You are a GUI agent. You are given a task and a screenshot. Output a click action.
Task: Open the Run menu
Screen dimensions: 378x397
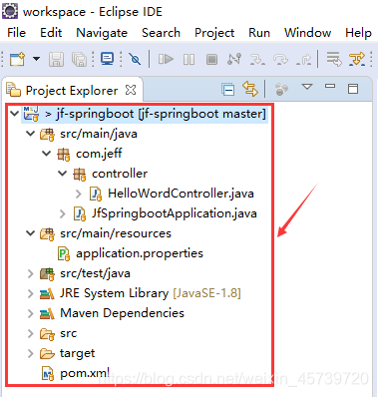point(259,33)
